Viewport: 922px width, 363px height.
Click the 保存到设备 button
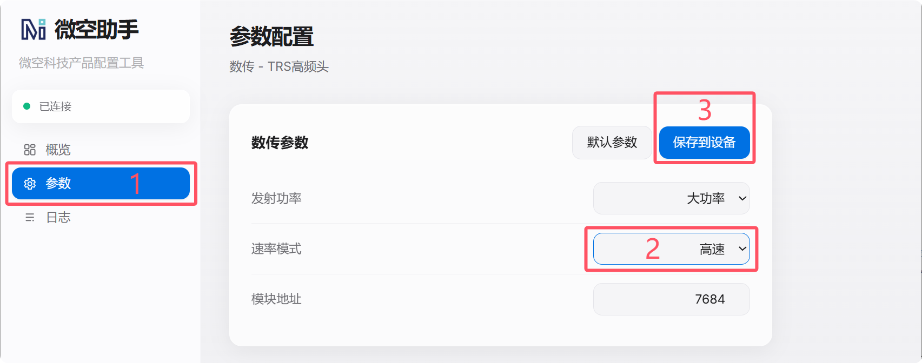704,143
